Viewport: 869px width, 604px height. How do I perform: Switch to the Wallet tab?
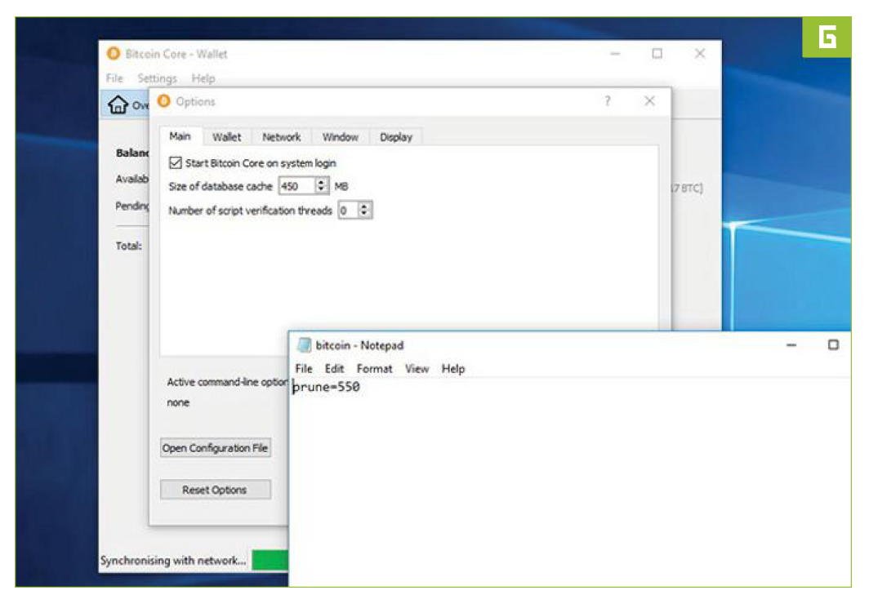[228, 136]
